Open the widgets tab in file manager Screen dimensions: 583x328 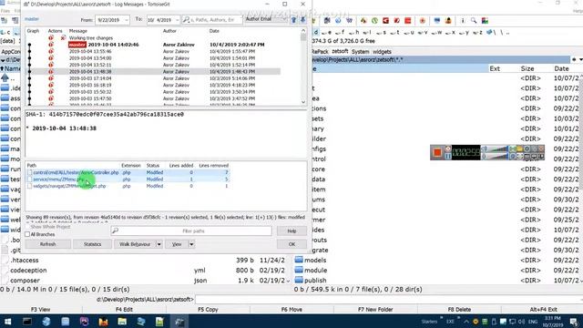(382, 52)
